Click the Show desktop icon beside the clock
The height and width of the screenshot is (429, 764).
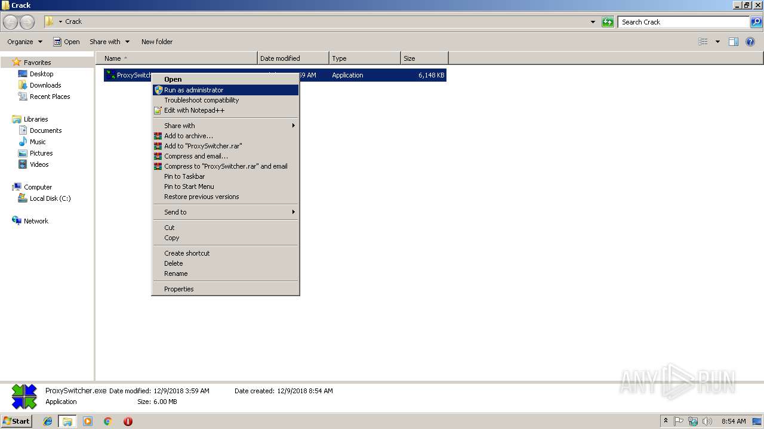(757, 421)
